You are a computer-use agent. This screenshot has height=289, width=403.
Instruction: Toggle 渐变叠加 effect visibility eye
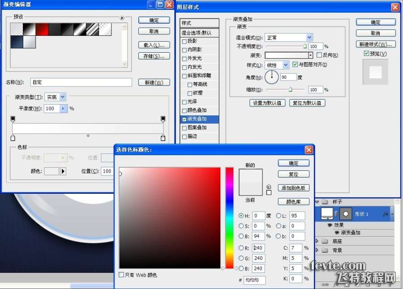pos(337,233)
